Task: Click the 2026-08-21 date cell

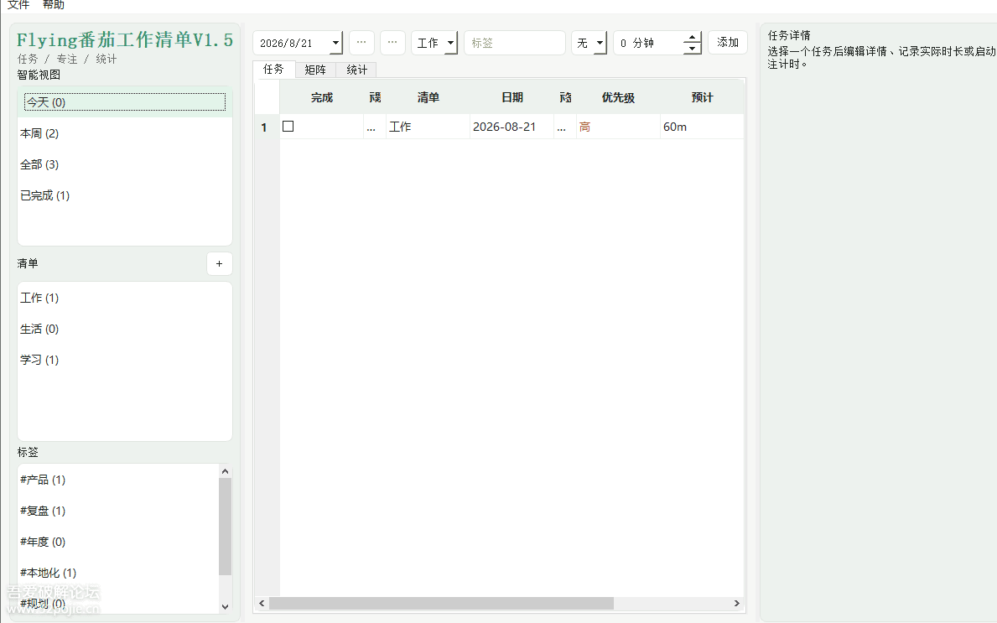Action: point(511,127)
